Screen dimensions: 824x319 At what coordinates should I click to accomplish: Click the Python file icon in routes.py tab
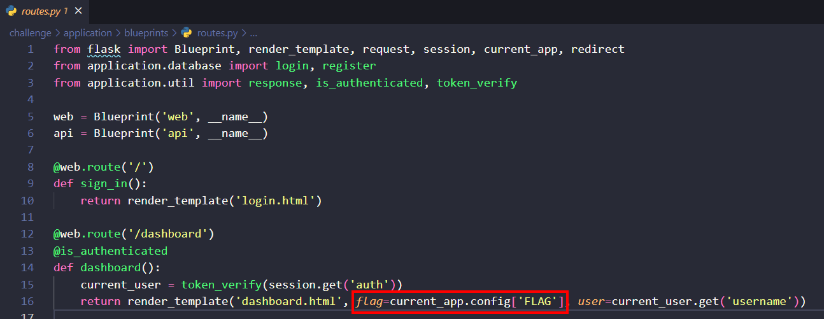(x=12, y=11)
